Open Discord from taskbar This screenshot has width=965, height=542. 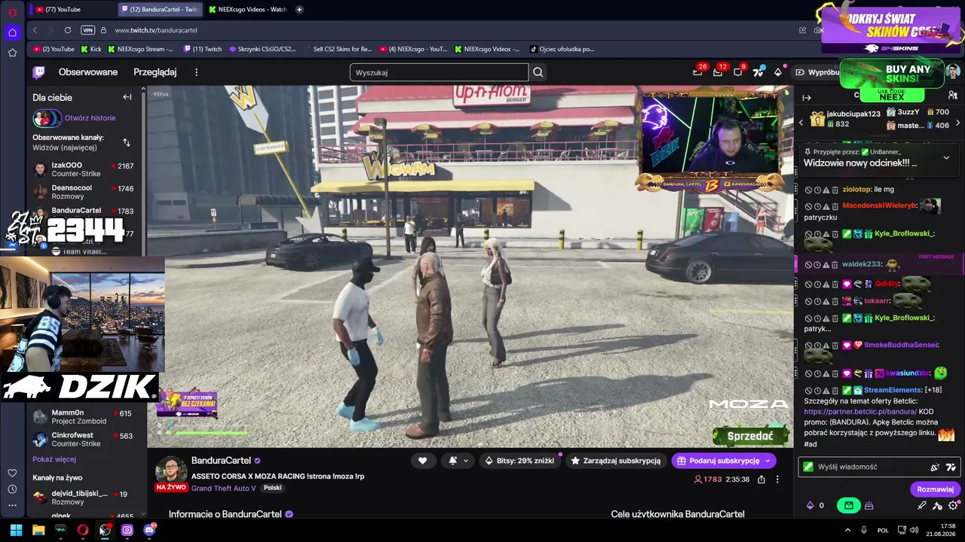click(149, 530)
